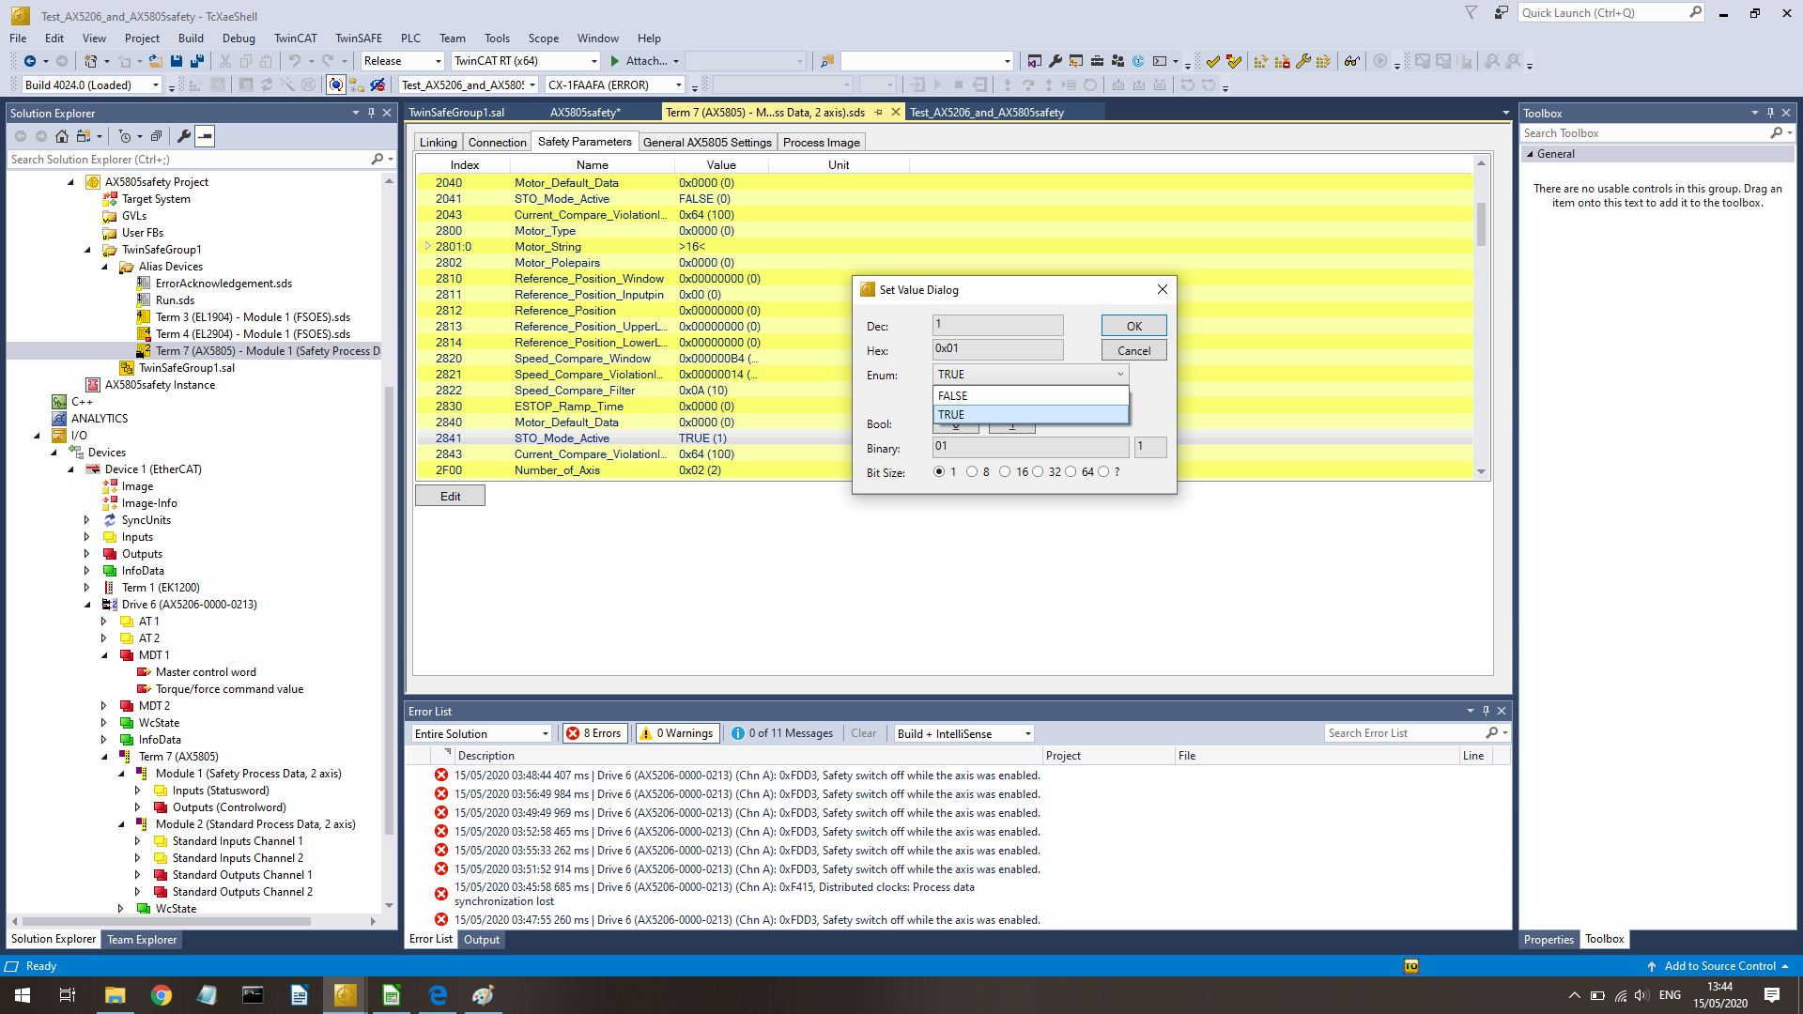Select the 8 bit size radio button
1803x1014 pixels.
tap(972, 472)
